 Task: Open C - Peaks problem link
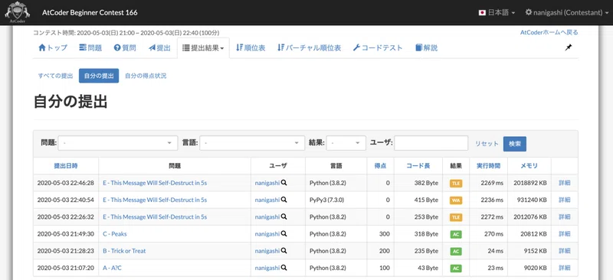114,234
